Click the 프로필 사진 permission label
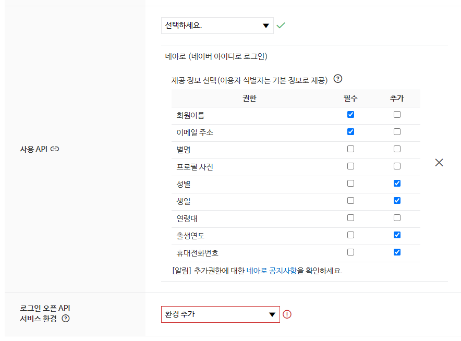Image resolution: width=461 pixels, height=341 pixels. click(195, 167)
